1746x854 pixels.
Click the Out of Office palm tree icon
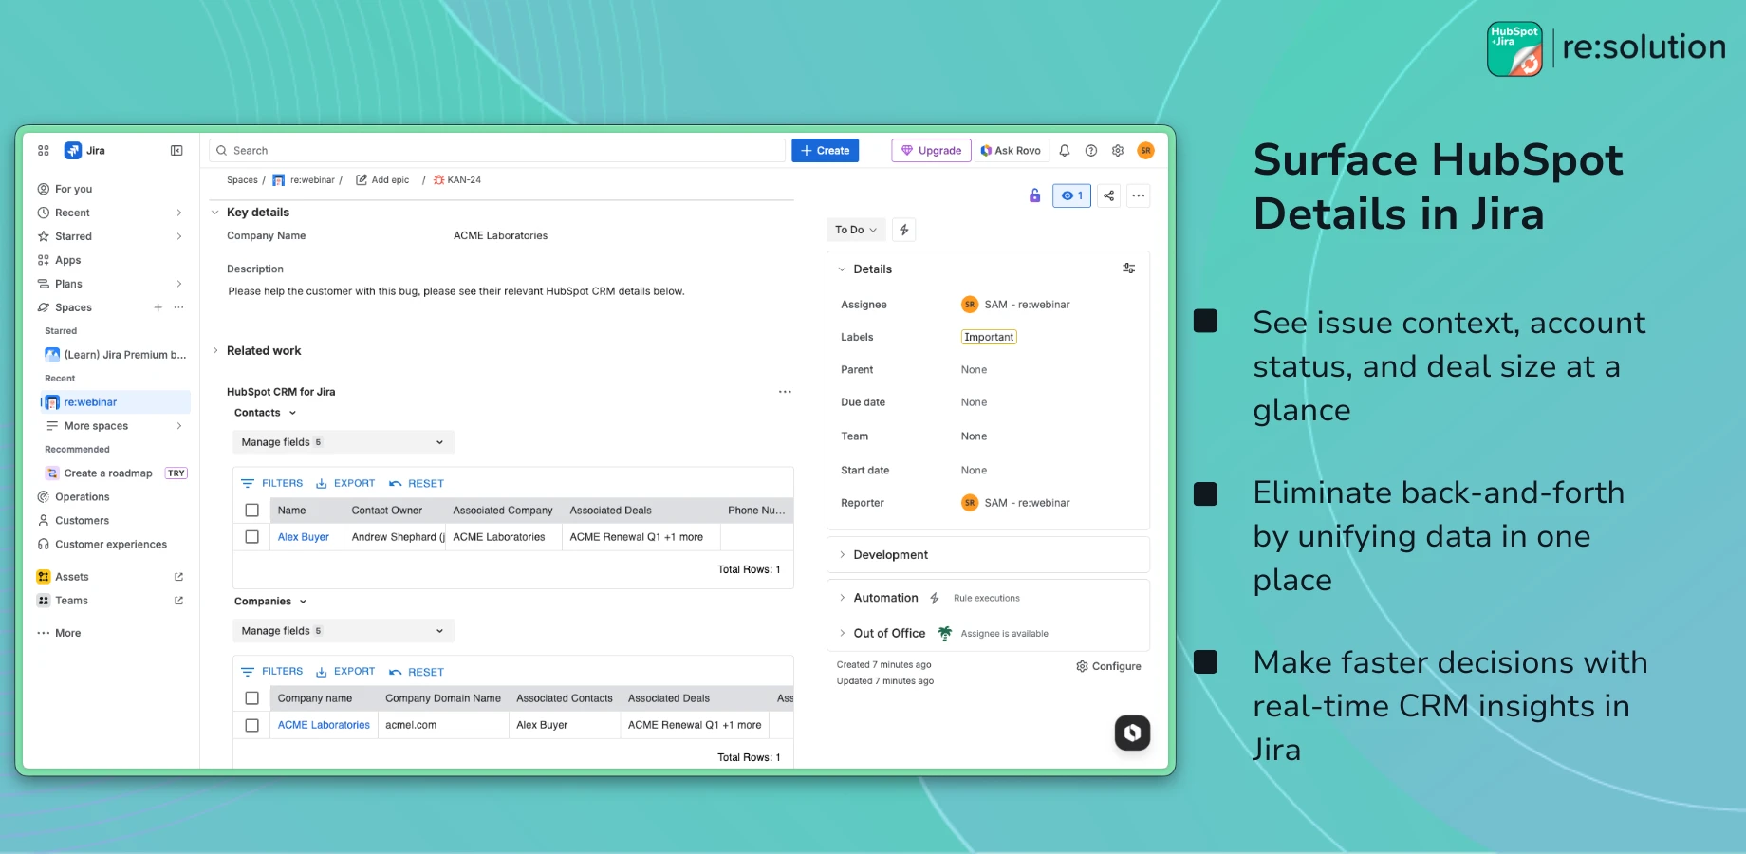tap(945, 633)
